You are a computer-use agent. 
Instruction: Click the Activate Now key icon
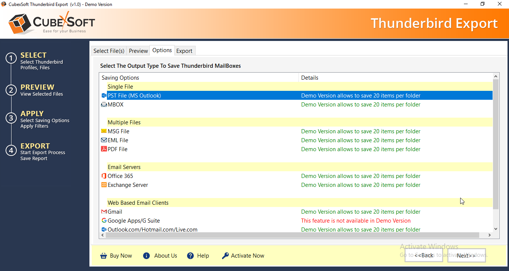click(225, 256)
